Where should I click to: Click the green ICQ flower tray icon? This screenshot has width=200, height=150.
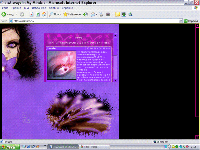[177, 147]
